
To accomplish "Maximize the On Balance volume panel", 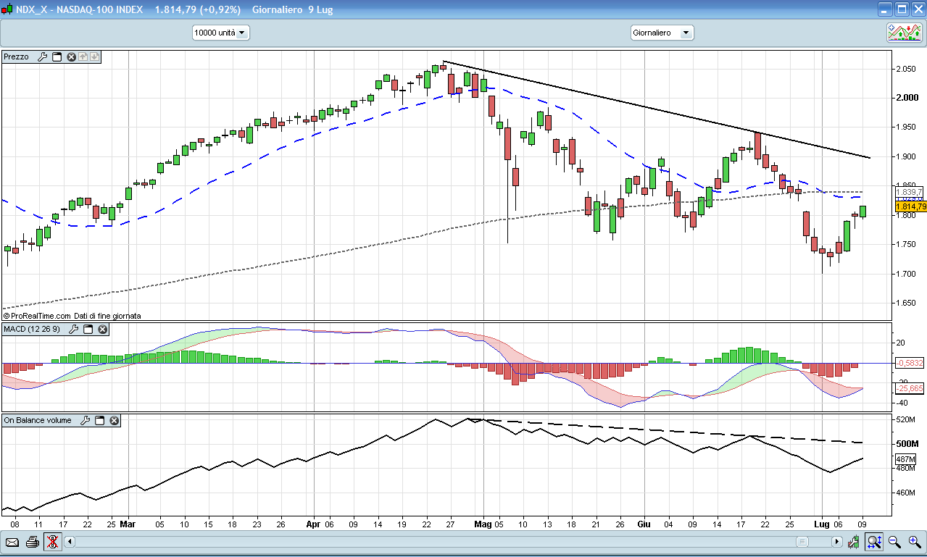I will click(100, 420).
